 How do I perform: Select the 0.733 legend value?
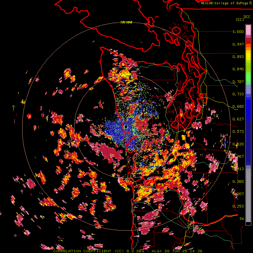click(238, 94)
